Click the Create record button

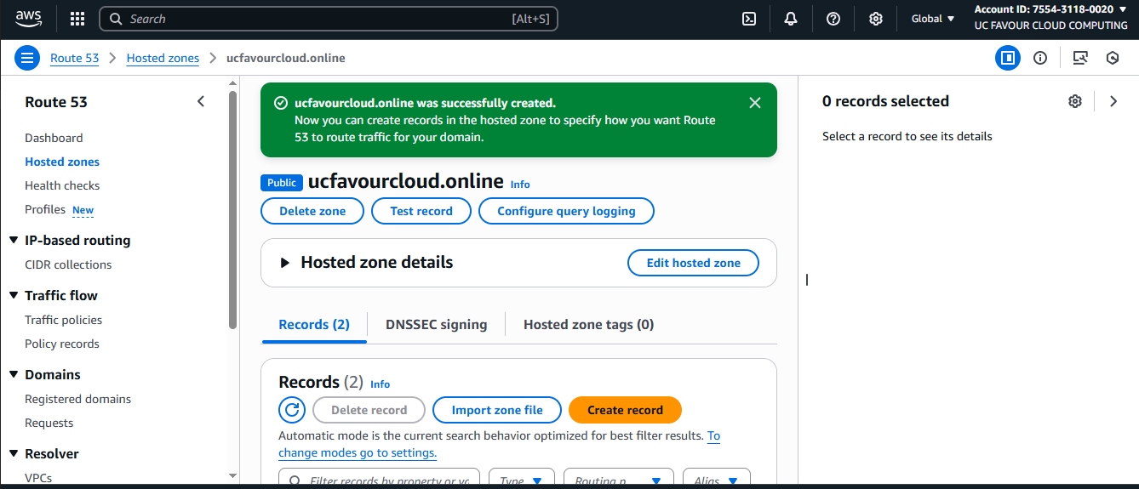[625, 410]
